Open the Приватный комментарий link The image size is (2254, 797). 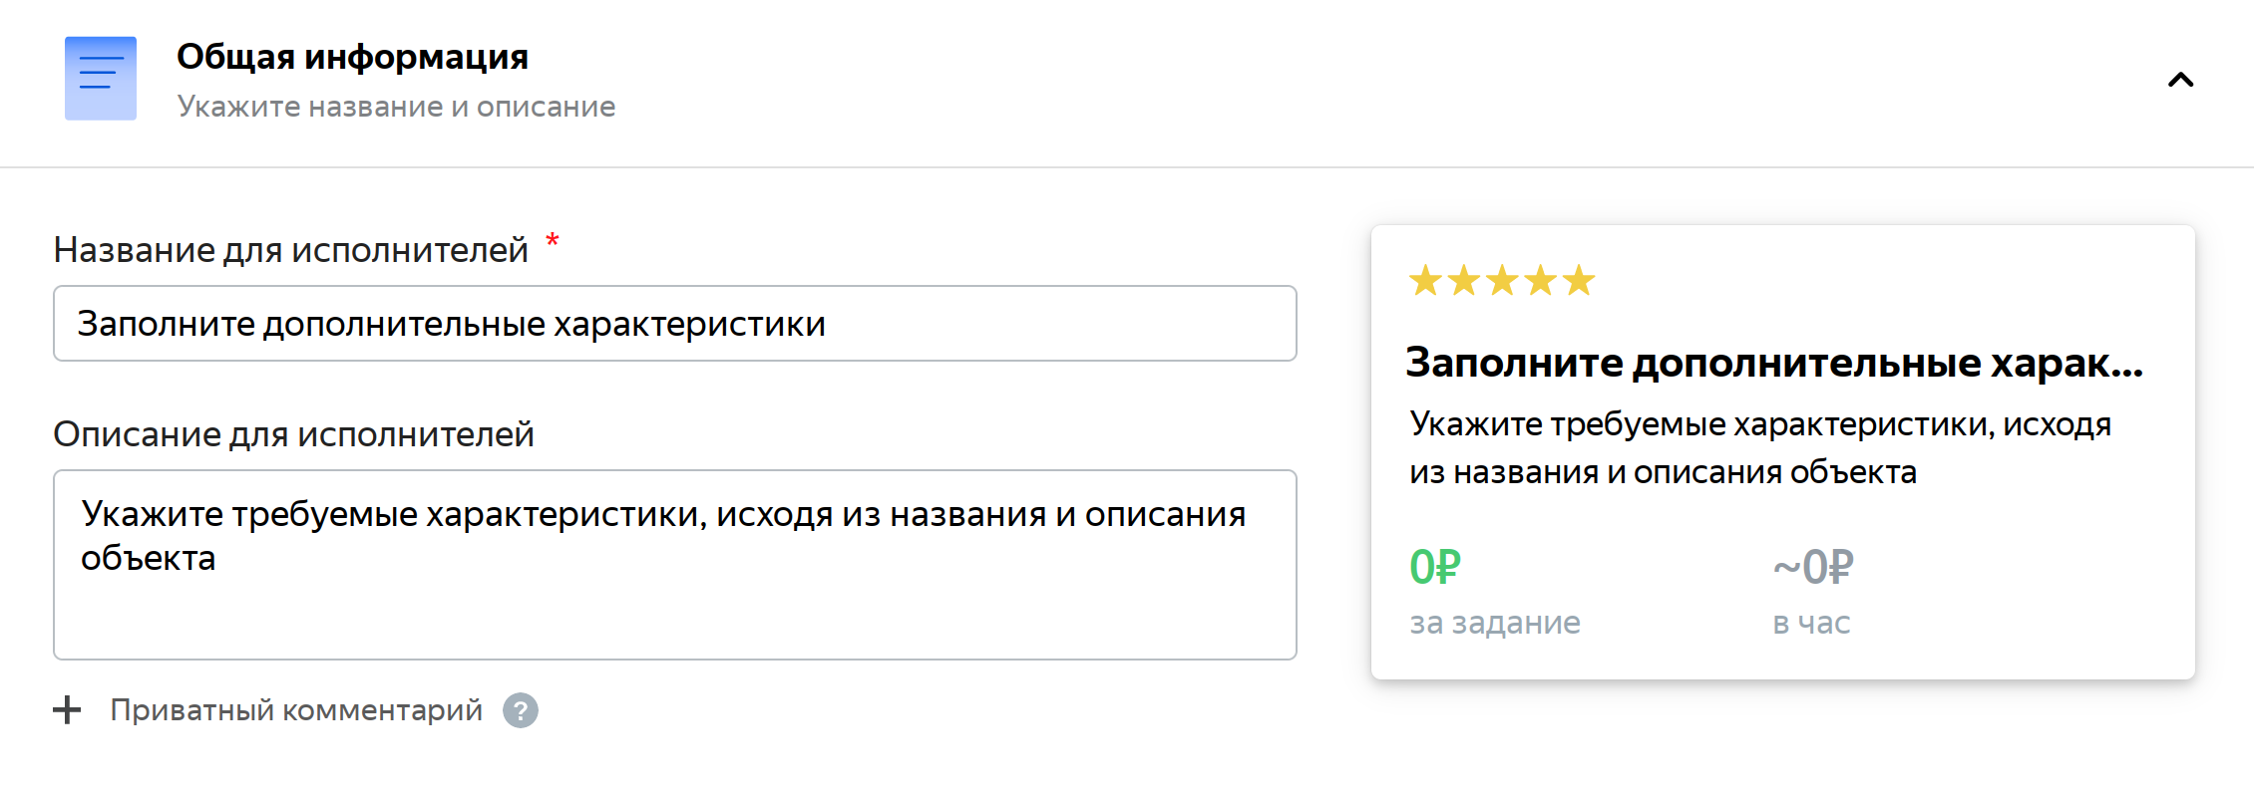[295, 710]
